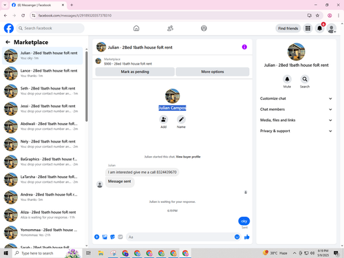Reload the page in the browser

[23, 15]
